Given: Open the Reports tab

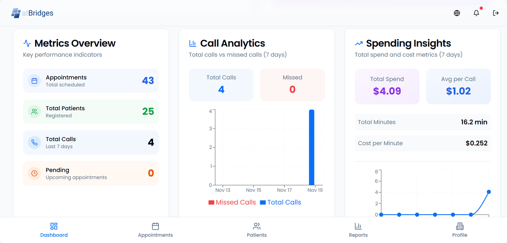Looking at the screenshot, I should pos(358,230).
